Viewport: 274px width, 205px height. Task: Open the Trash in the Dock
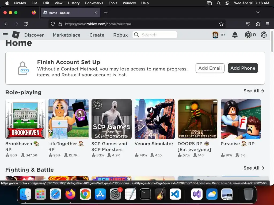coord(248,194)
